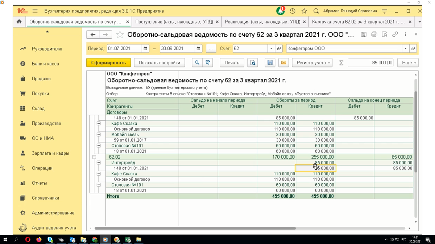Close the Поступление tab with its x
The height and width of the screenshot is (244, 435).
(217, 22)
